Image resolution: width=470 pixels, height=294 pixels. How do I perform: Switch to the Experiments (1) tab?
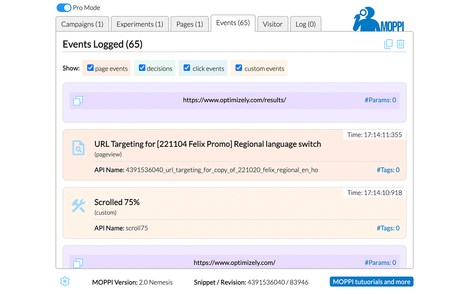[x=140, y=24]
